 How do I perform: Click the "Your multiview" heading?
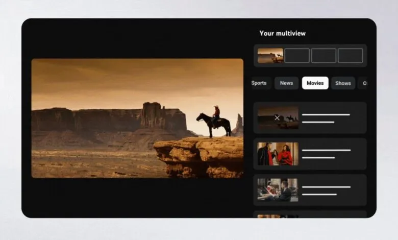(x=282, y=33)
